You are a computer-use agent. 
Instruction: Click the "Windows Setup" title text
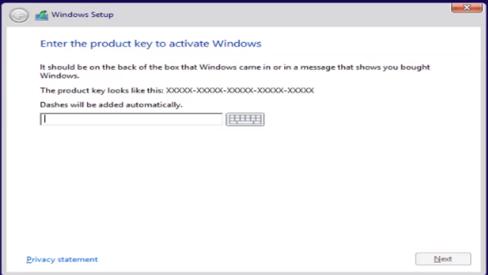tap(82, 15)
